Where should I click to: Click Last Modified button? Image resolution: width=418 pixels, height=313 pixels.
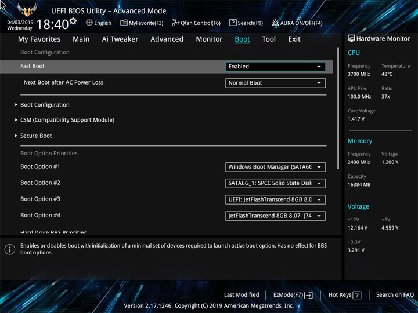click(242, 294)
